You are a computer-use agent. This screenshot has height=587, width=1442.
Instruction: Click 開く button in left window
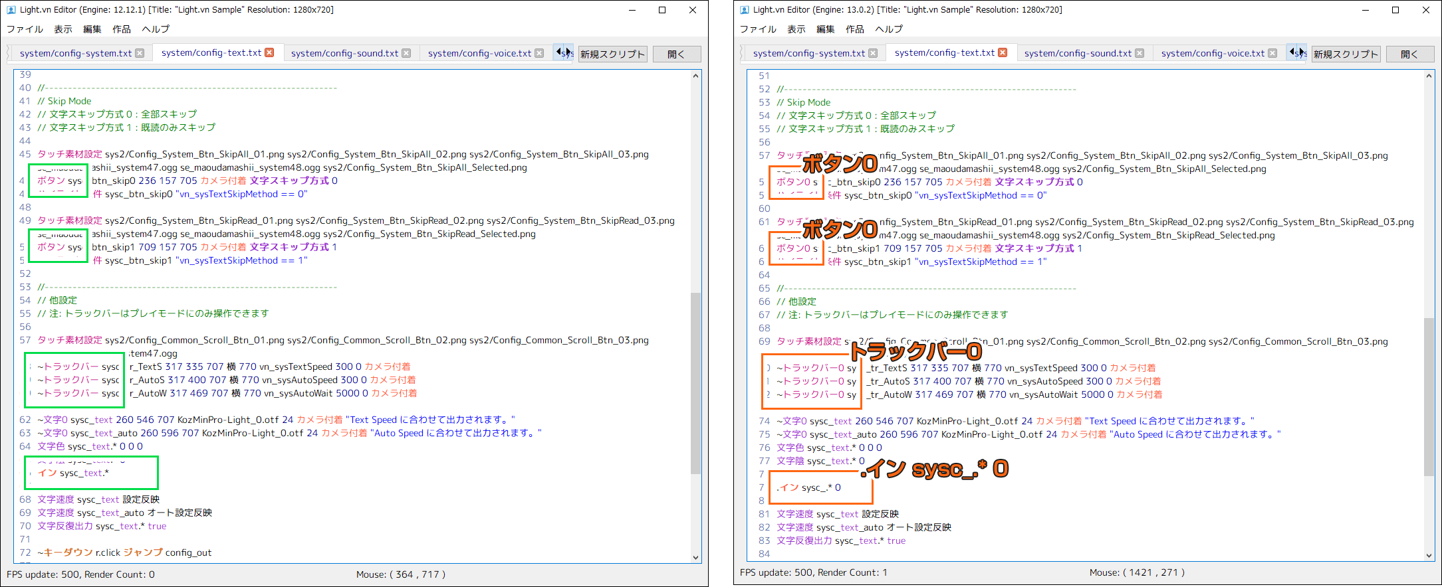[676, 54]
